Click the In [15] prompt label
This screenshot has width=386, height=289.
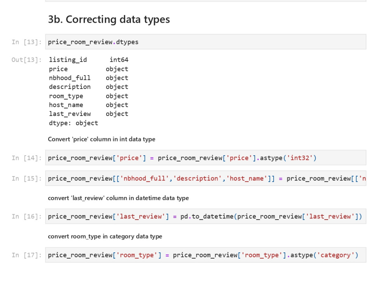pyautogui.click(x=27, y=178)
